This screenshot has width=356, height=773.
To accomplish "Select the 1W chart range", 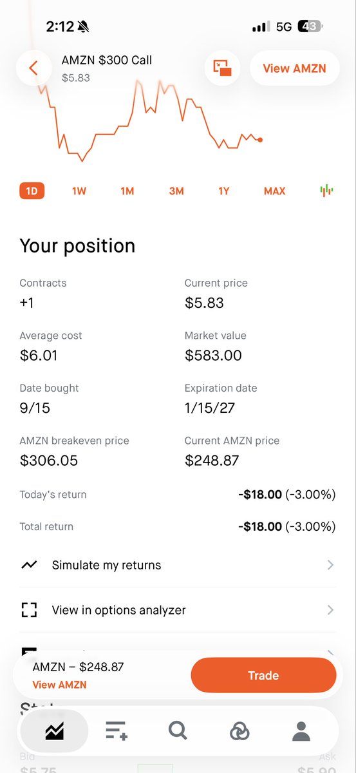I will click(x=79, y=191).
